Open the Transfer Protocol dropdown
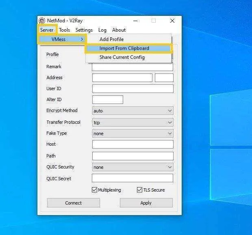Screen dimensions: 252x235 coord(133,123)
